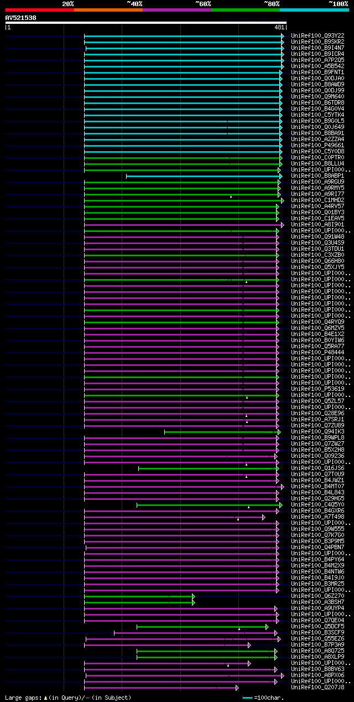This screenshot has height=702, width=354.
Task: Select the UniRef100_Q4PBN7 label
Action: pos(317,547)
